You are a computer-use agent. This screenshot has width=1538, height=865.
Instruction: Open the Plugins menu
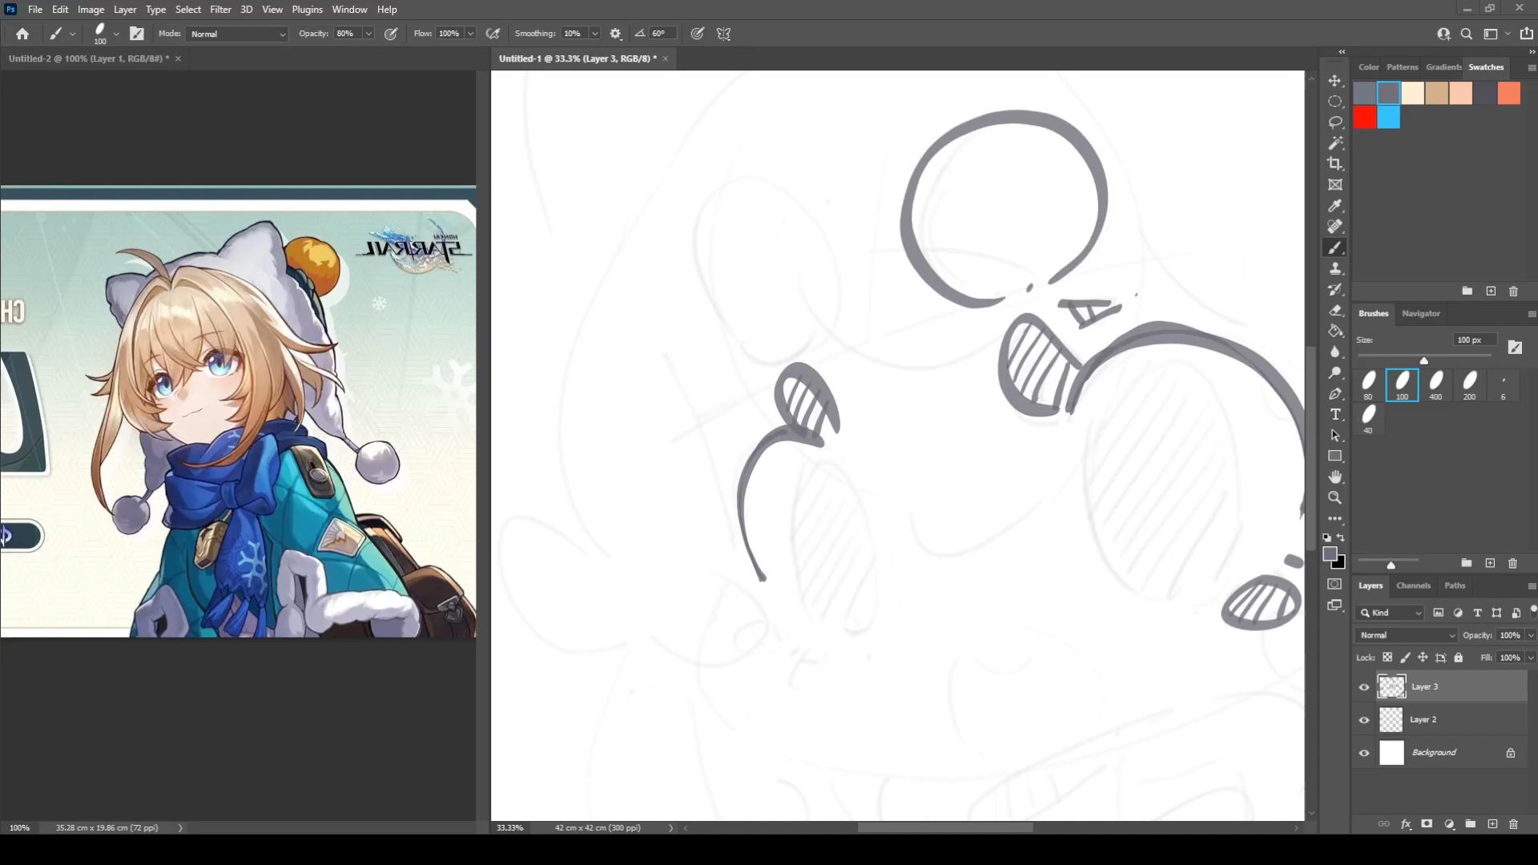pyautogui.click(x=307, y=10)
